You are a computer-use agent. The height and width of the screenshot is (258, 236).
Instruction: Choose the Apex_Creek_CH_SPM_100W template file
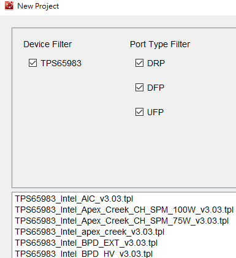(124, 210)
